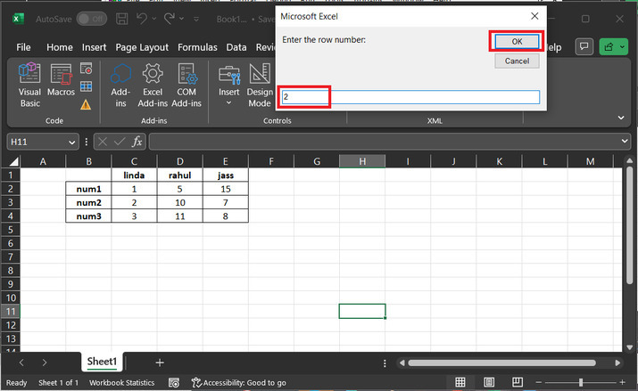Select row 11 header
The height and width of the screenshot is (391, 638).
point(11,312)
